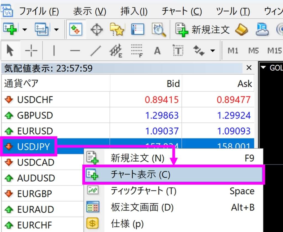The image size is (283, 232).
Task: Click EURUSD ask value 1.09093
Action: click(x=234, y=131)
